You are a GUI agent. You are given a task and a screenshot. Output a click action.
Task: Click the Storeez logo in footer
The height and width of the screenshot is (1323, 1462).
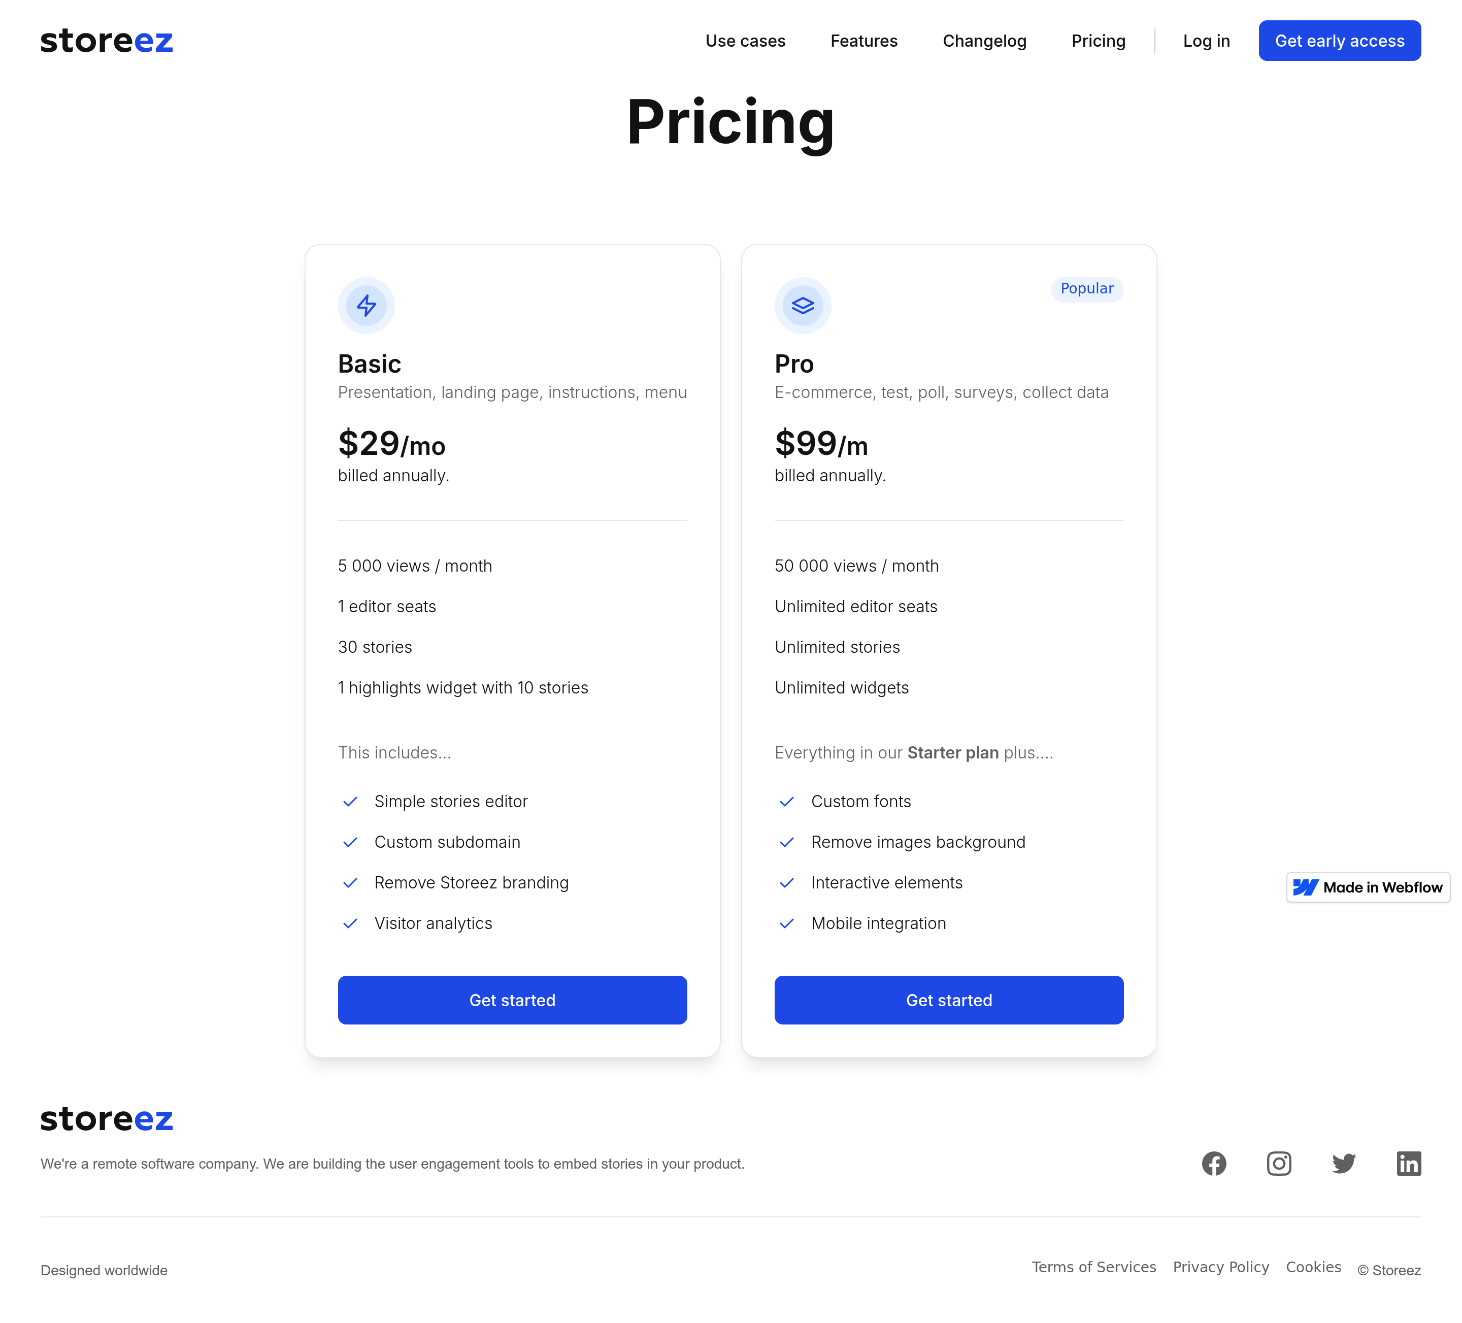[107, 1119]
